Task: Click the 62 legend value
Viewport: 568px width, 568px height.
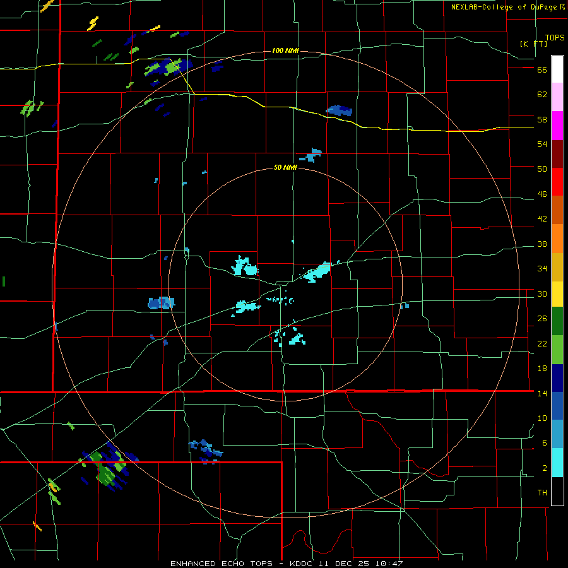Action: click(x=542, y=95)
